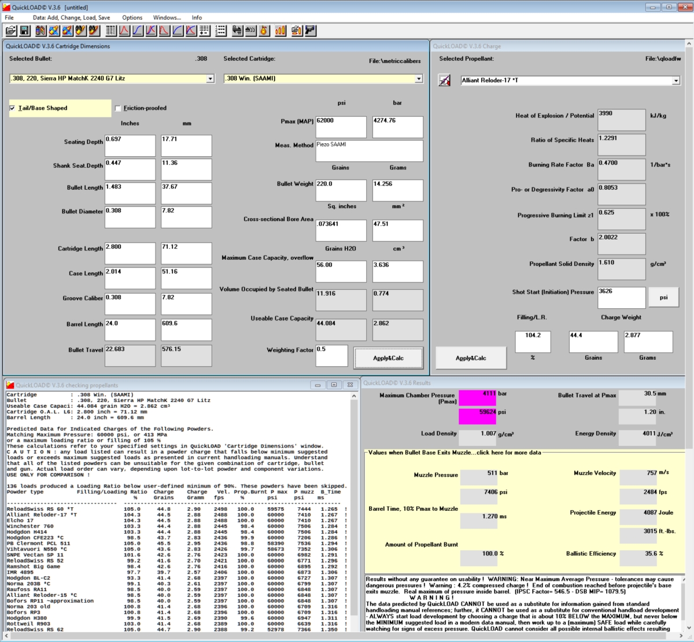Click the colored books icon in toolbar
Image resolution: width=694 pixels, height=642 pixels.
click(41, 30)
